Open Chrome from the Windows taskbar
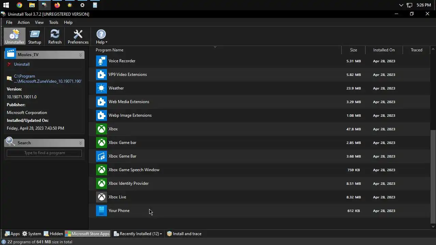This screenshot has height=245, width=436. [19, 5]
